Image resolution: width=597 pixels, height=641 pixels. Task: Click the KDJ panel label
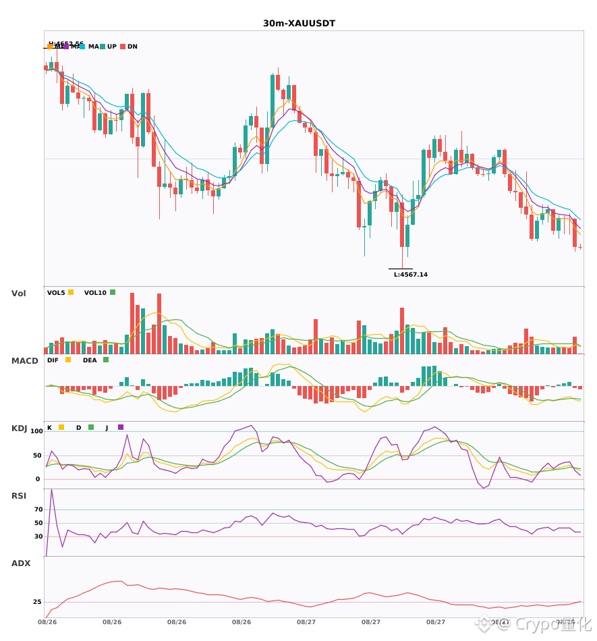pyautogui.click(x=19, y=428)
